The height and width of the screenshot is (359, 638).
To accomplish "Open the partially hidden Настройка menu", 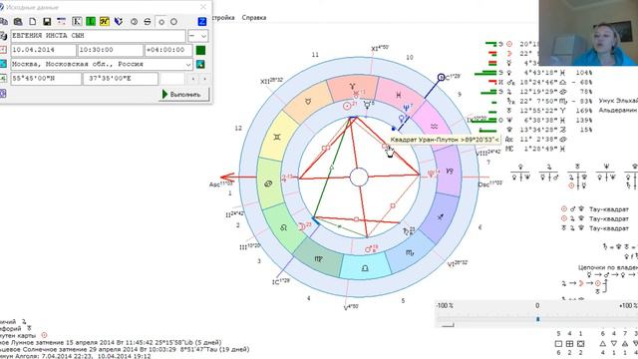I will point(223,18).
